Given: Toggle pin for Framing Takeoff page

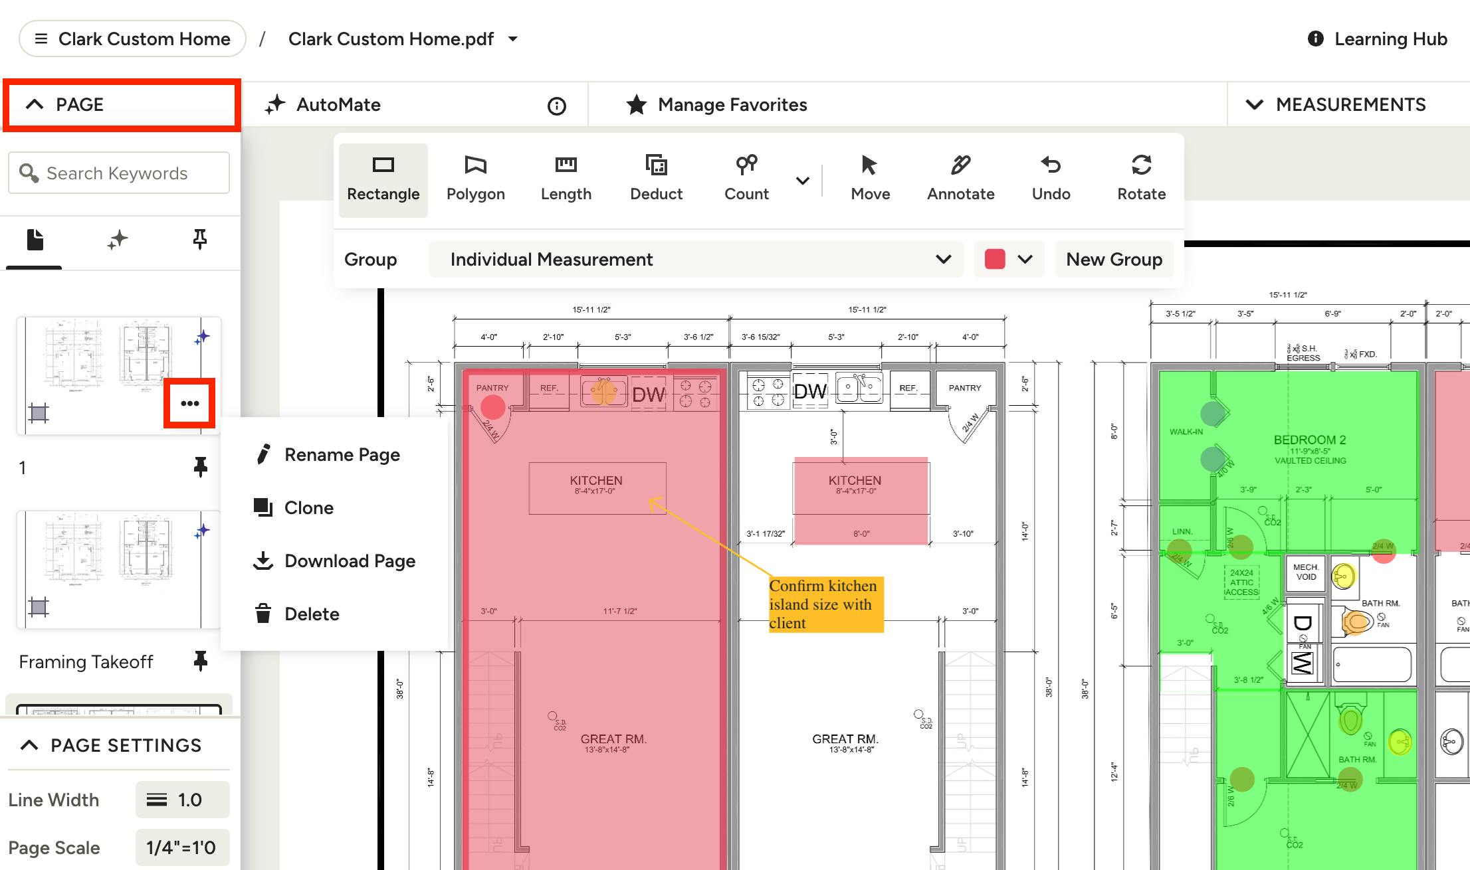Looking at the screenshot, I should pyautogui.click(x=200, y=661).
